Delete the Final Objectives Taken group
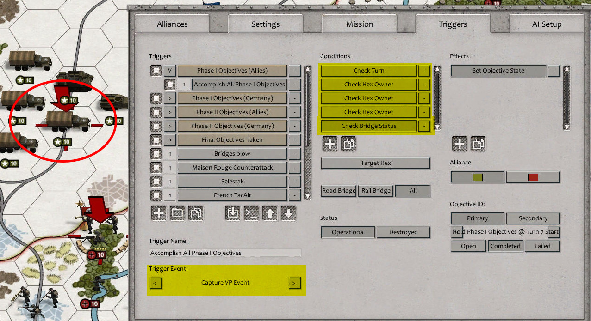Viewport: 591px width, 321px height. tap(294, 140)
